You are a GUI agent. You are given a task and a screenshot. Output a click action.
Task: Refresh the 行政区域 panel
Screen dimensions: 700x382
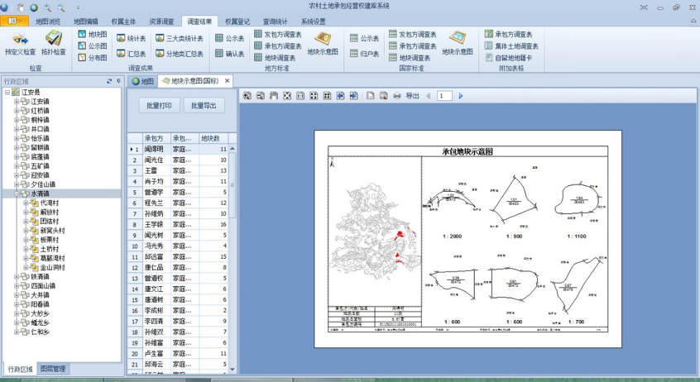coord(108,81)
